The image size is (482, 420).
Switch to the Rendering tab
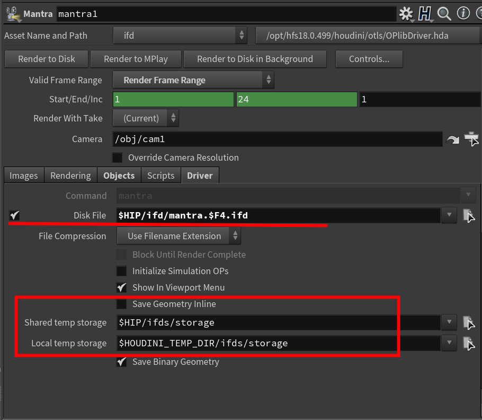point(70,176)
